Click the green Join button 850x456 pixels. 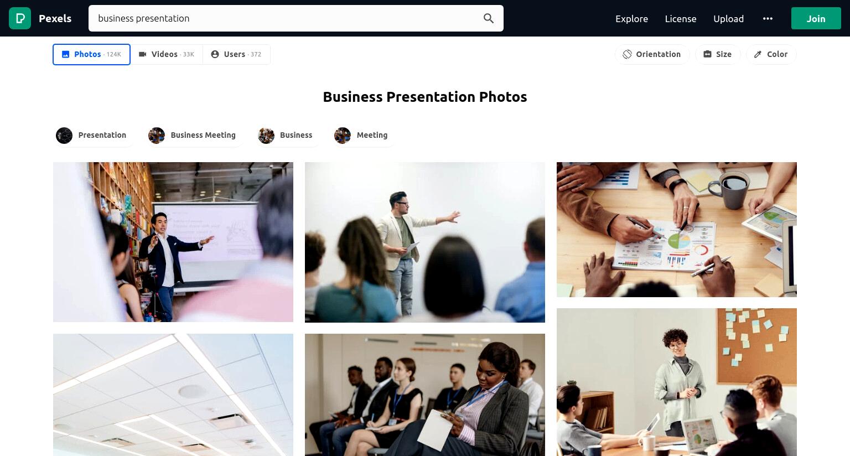coord(816,18)
